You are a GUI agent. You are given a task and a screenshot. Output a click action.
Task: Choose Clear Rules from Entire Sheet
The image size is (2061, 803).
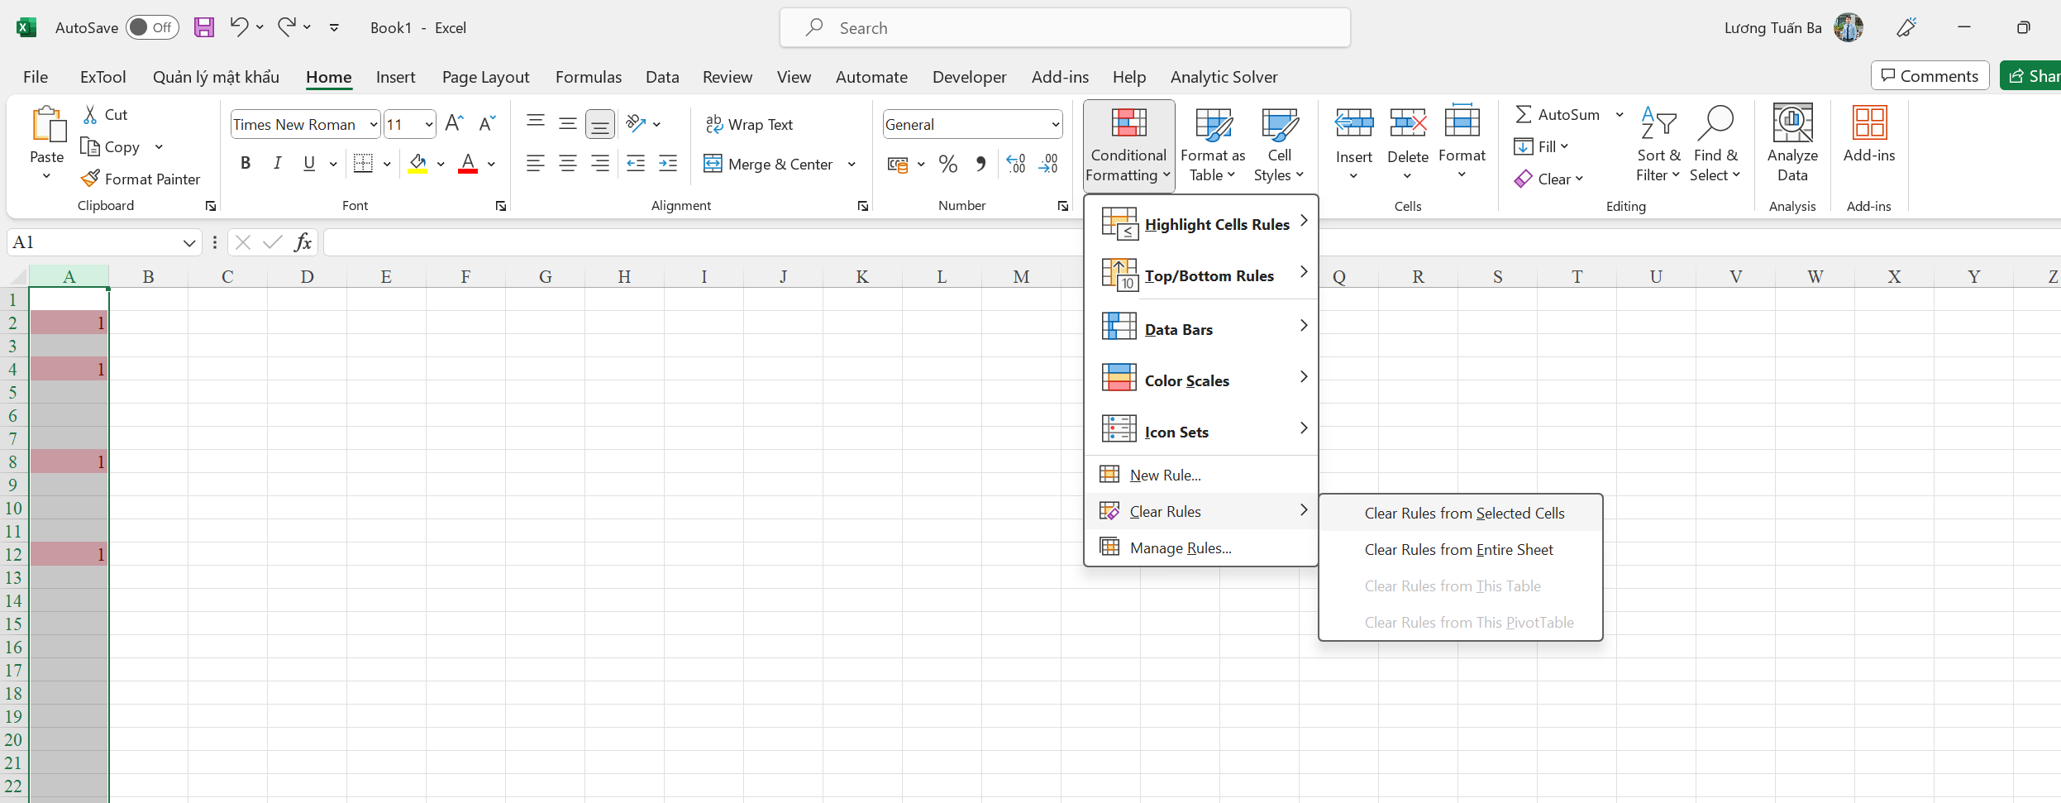[x=1458, y=550]
